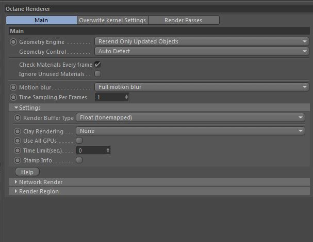Click the Help button
The width and height of the screenshot is (313, 242).
(27, 172)
